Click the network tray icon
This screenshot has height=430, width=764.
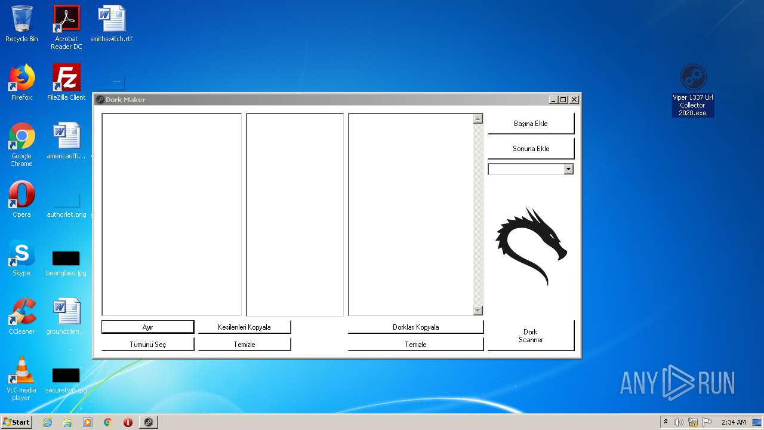click(693, 422)
